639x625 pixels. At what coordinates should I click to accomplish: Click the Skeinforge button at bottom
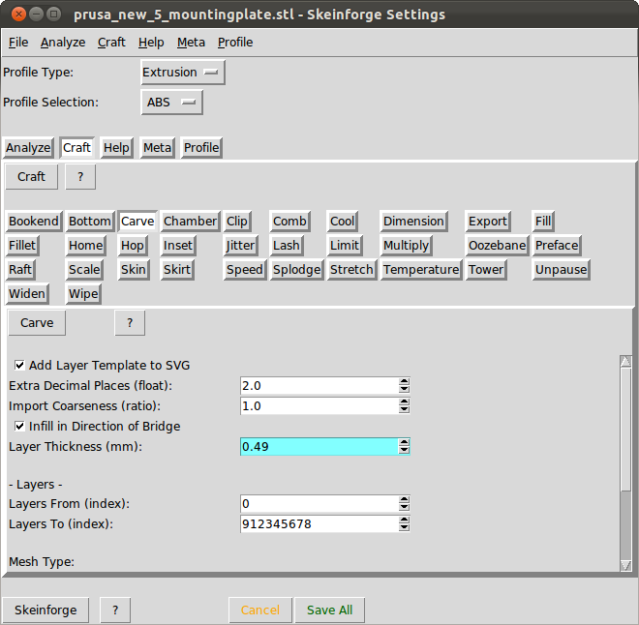click(46, 610)
